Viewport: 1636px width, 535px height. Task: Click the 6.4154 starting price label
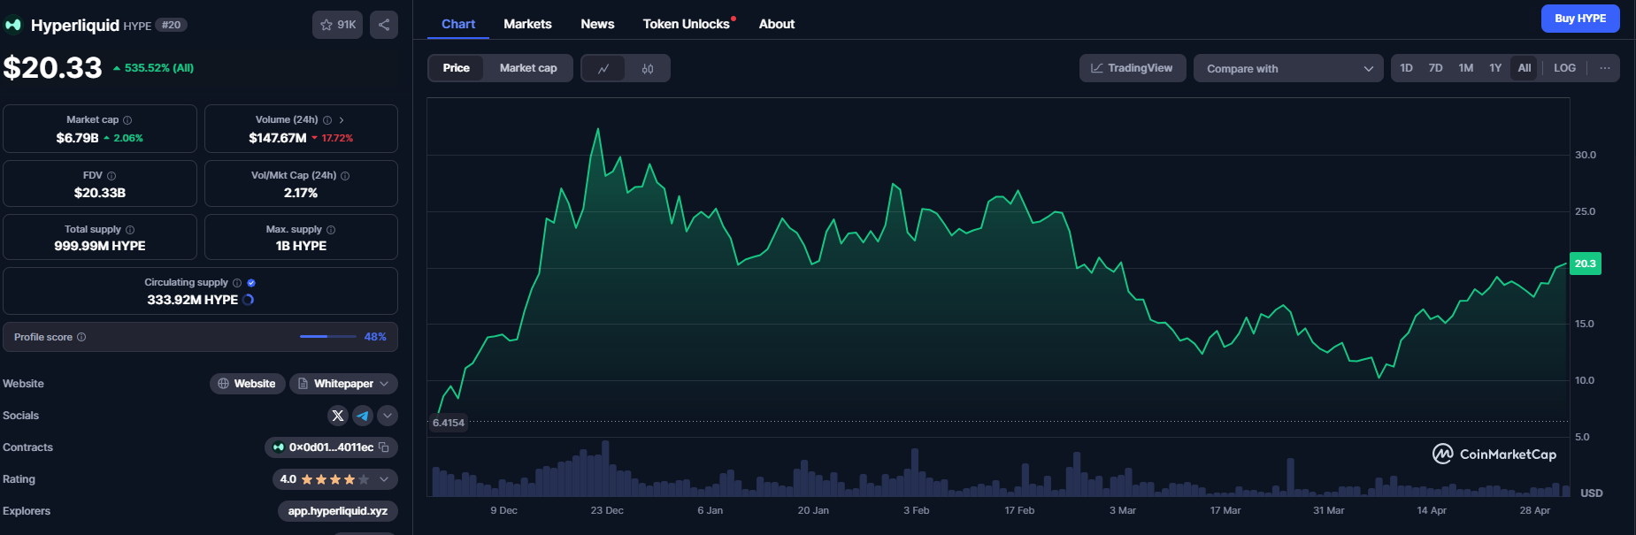point(449,423)
